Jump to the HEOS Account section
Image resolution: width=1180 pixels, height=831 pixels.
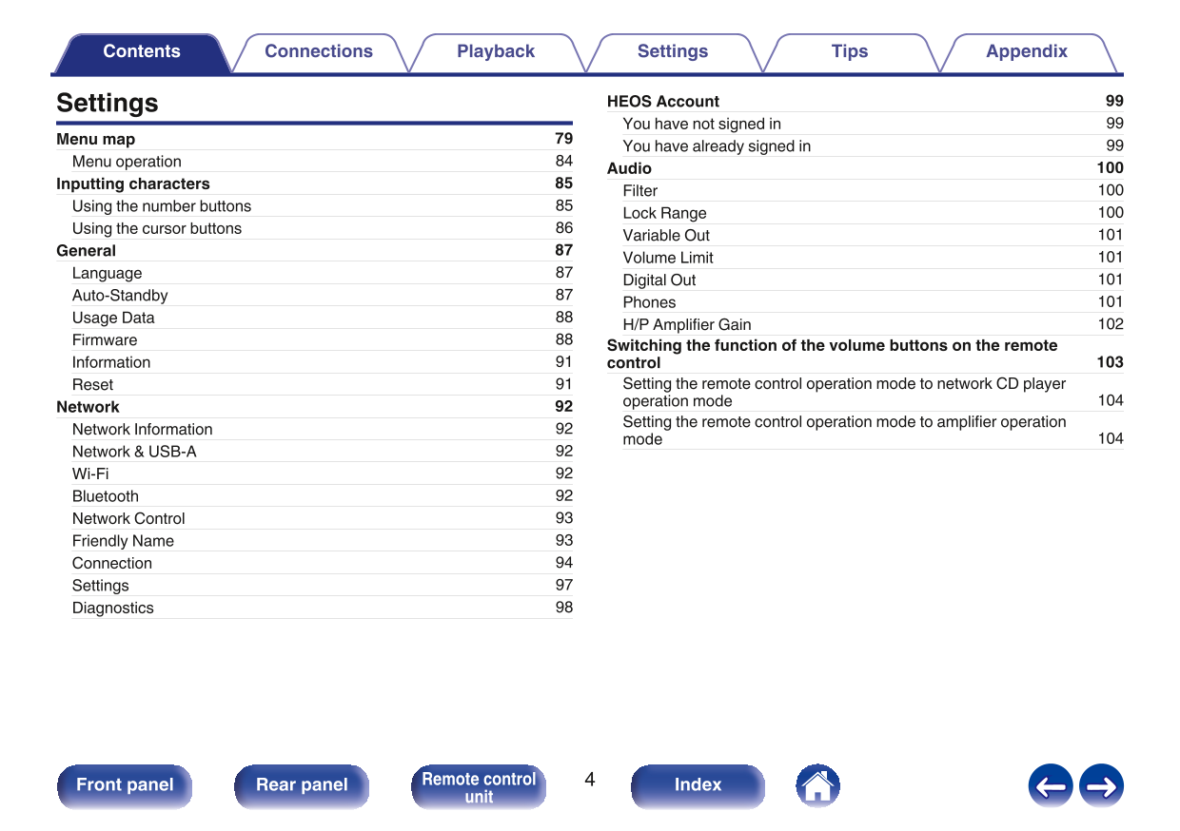pyautogui.click(x=663, y=102)
